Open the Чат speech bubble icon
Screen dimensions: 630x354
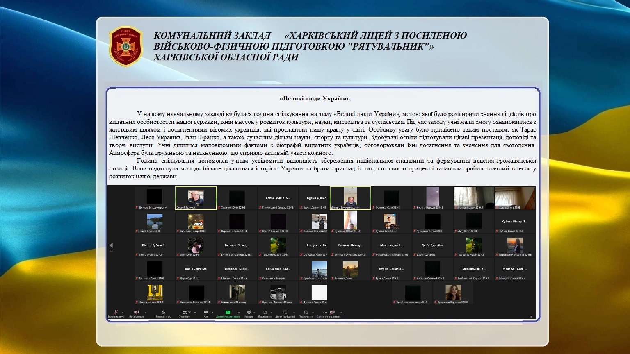pyautogui.click(x=206, y=313)
